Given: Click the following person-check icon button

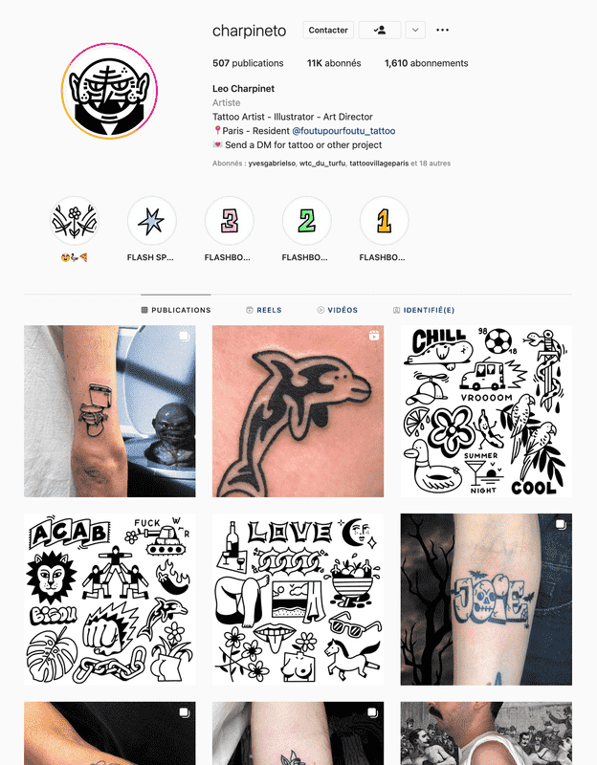Looking at the screenshot, I should tap(380, 30).
